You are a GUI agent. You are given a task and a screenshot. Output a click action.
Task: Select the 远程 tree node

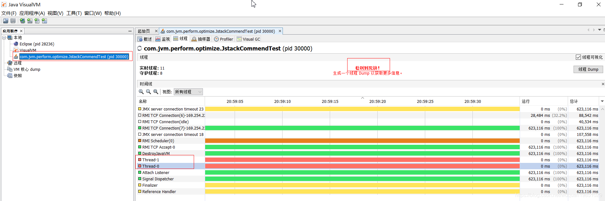coord(18,63)
